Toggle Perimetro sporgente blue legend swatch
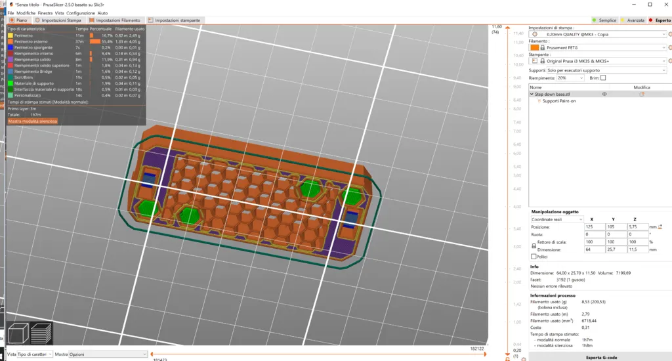Viewport: 672px width, 361px height. coord(10,48)
